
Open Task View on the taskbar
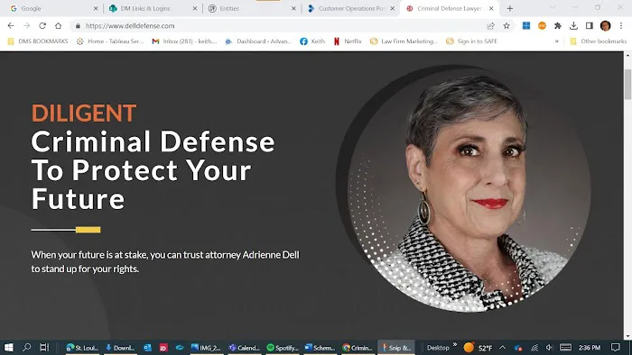[x=44, y=348]
